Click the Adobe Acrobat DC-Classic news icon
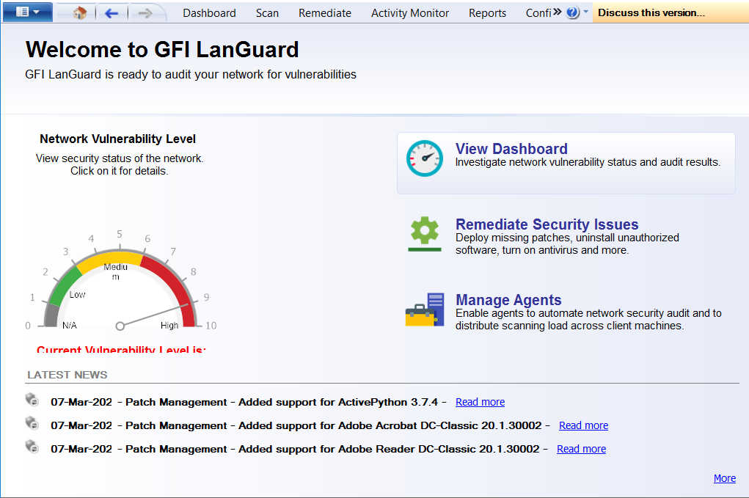This screenshot has height=498, width=749. [x=32, y=423]
